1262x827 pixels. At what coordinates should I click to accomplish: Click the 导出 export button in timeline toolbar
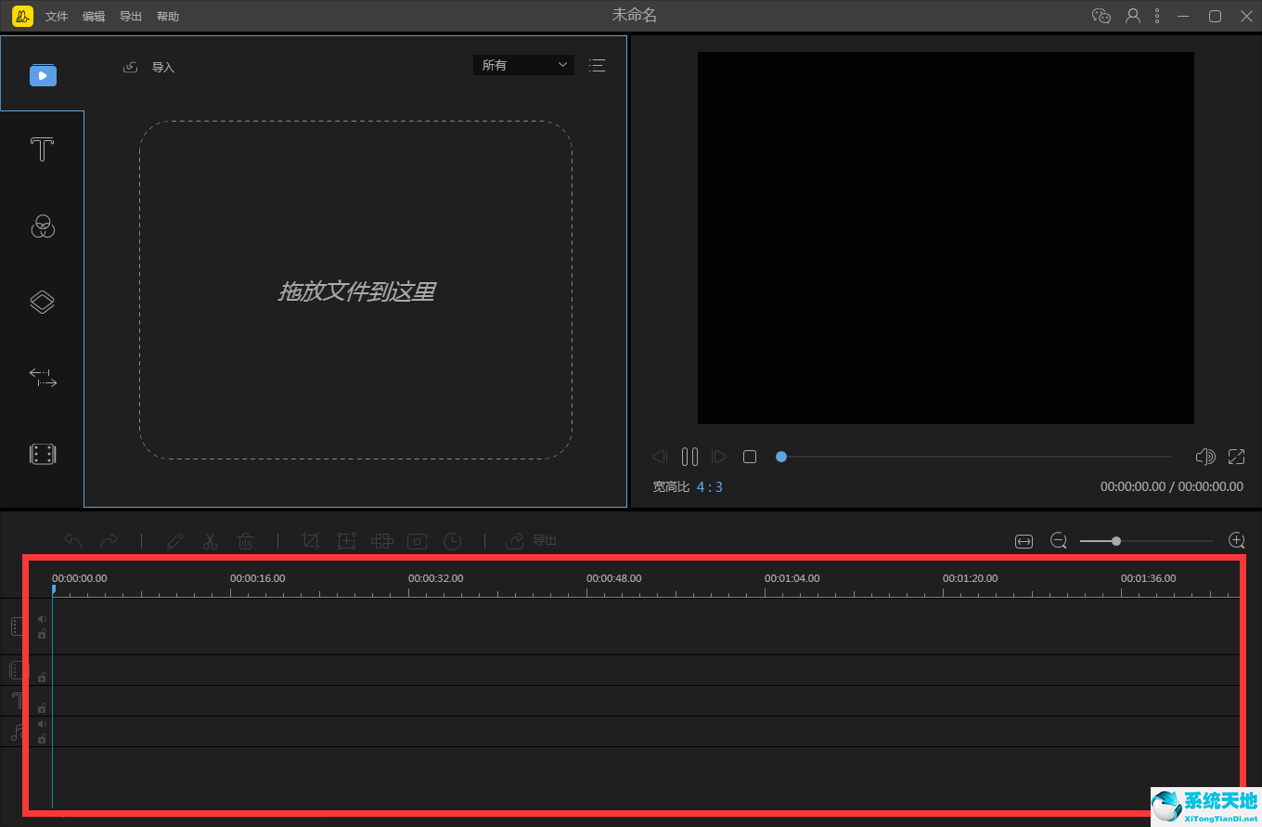point(532,540)
